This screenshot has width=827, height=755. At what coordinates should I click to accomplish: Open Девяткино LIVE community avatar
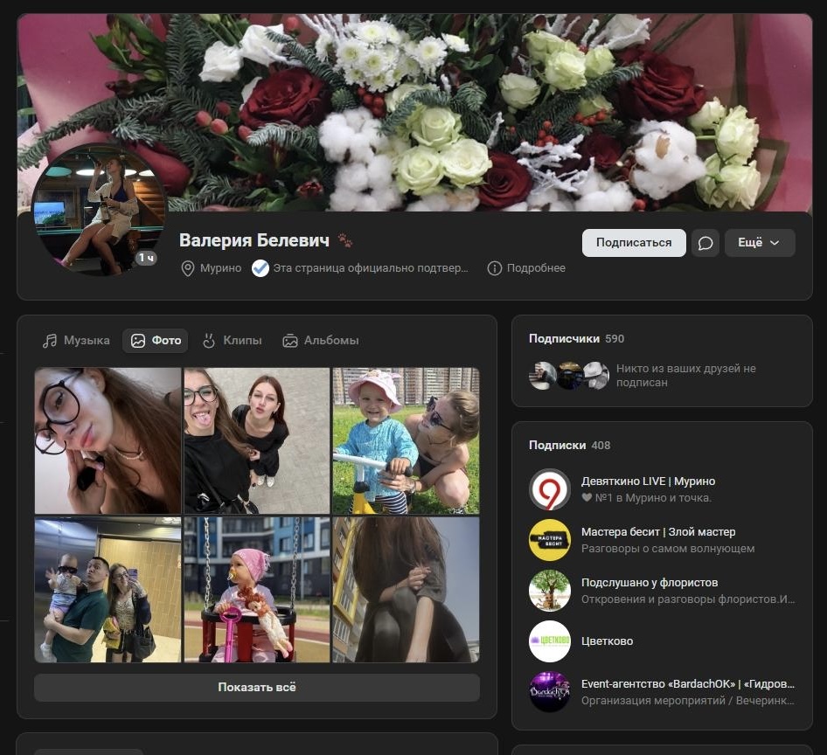(550, 489)
